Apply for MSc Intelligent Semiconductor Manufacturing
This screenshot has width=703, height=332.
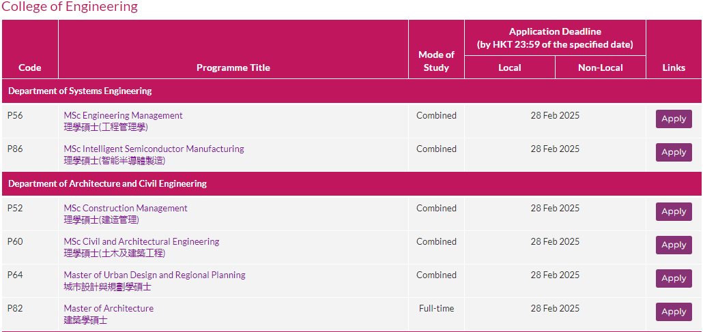674,152
